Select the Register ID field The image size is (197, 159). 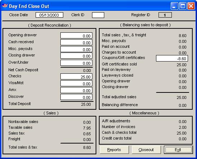tap(165, 15)
